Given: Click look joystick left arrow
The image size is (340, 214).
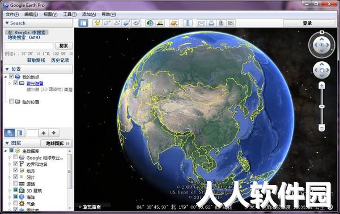Looking at the screenshot, I should pos(316,45).
